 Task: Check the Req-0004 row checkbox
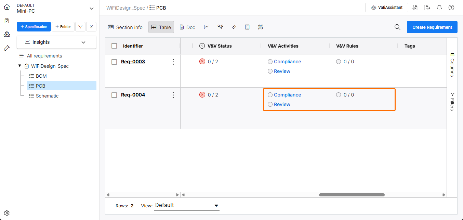[x=115, y=95]
